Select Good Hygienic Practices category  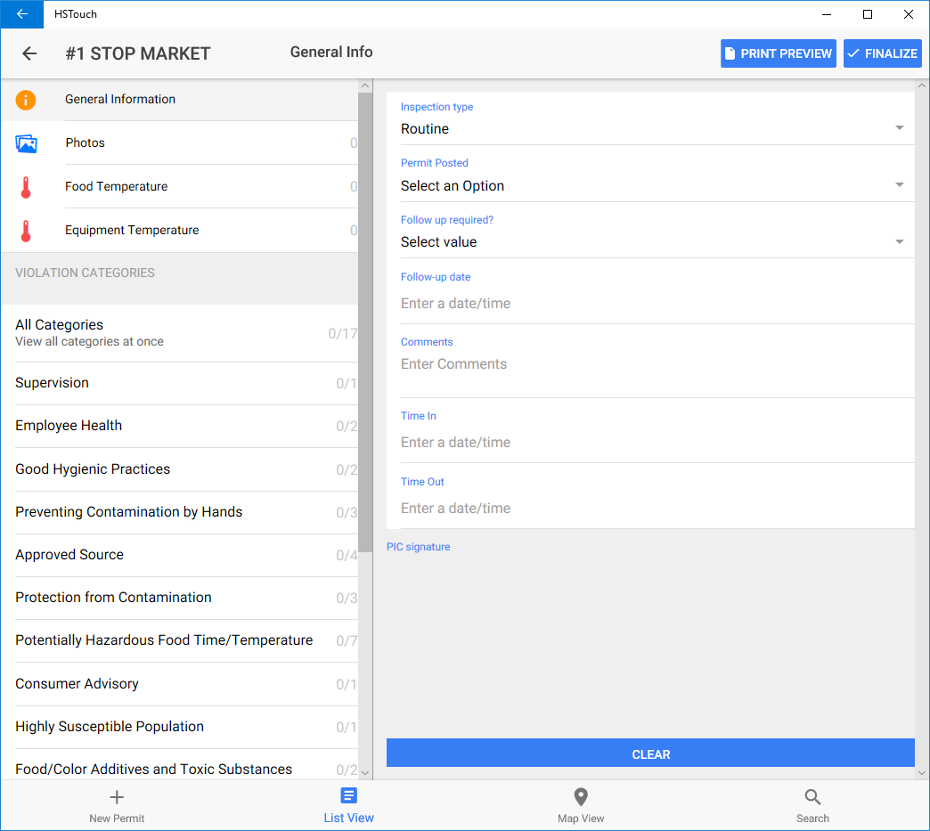pos(180,469)
